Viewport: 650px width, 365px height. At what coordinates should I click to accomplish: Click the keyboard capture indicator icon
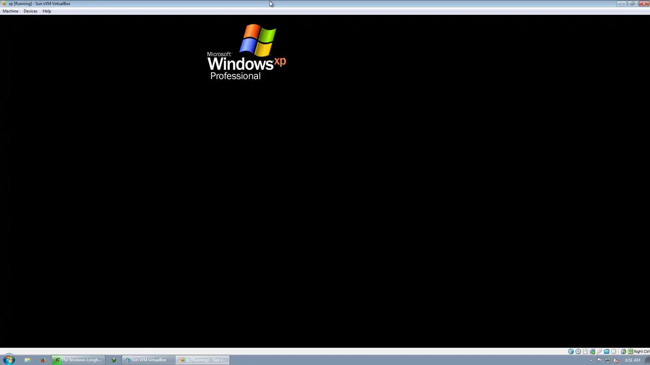coord(630,351)
